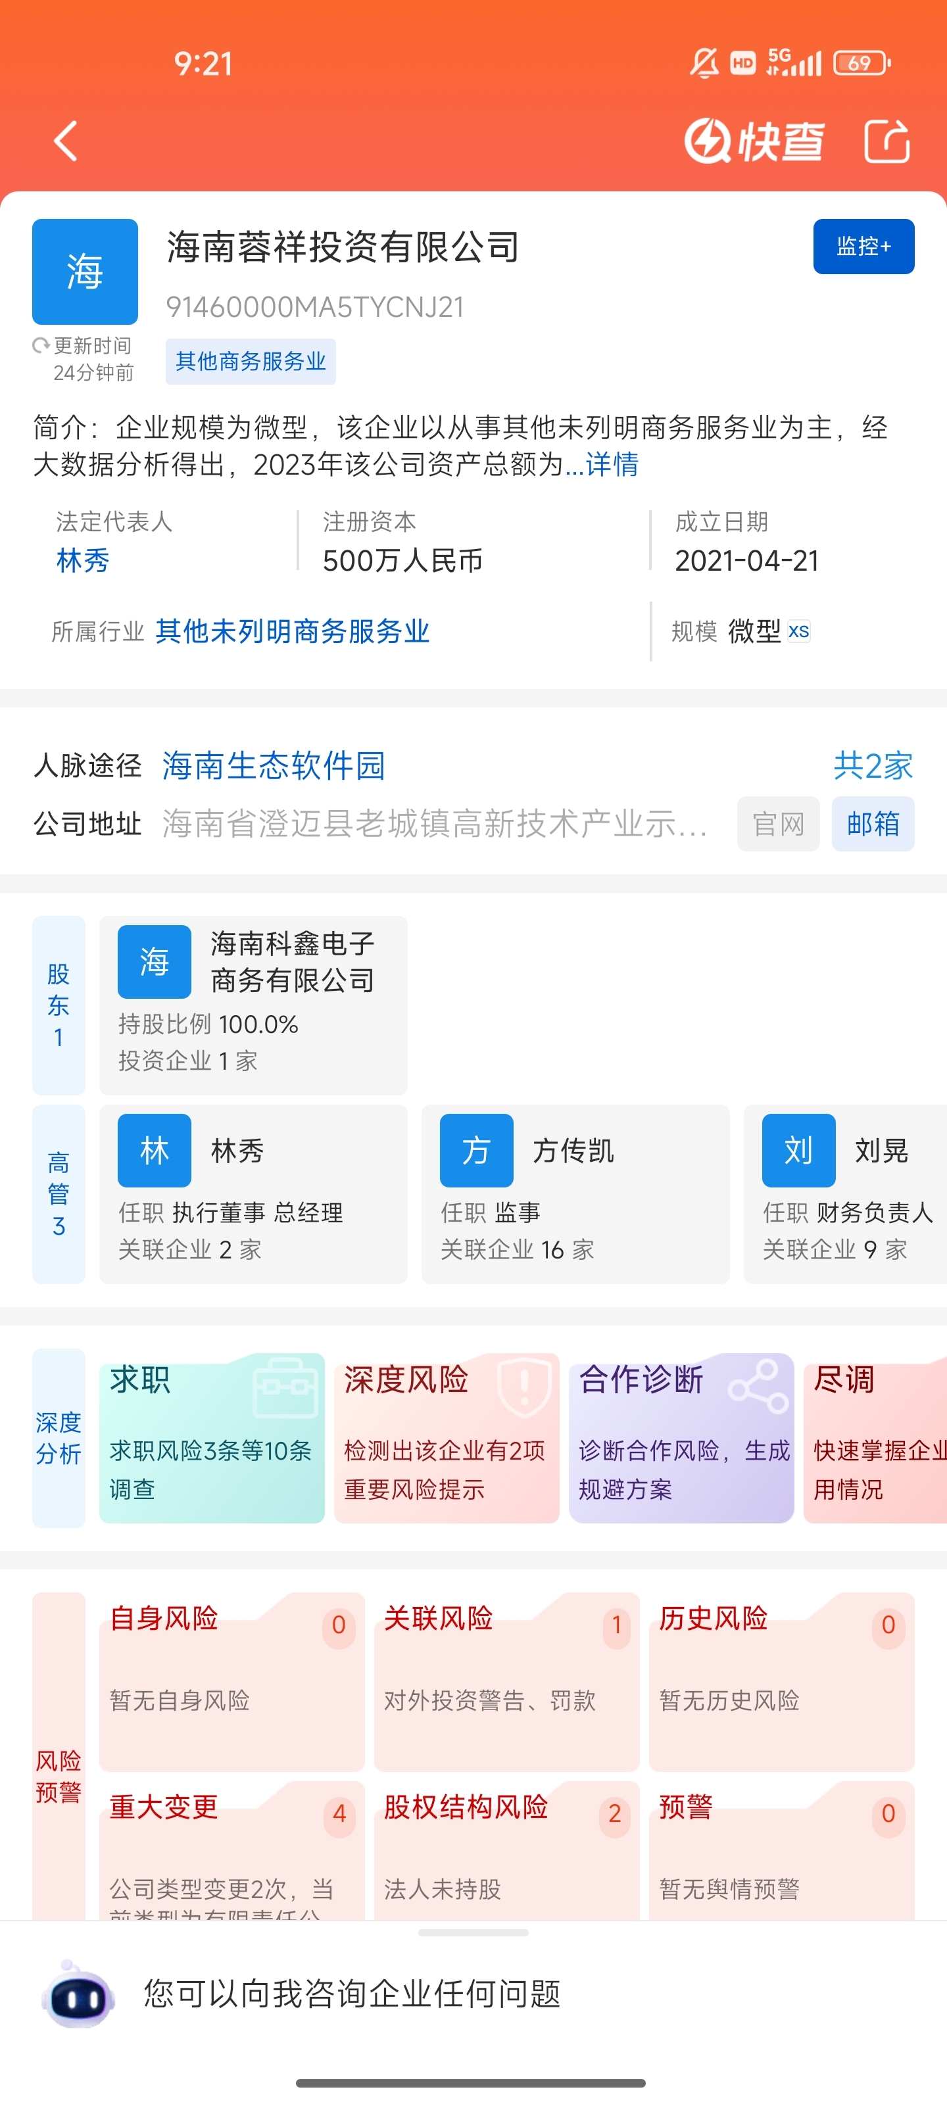Tap the HD status icon
This screenshot has height=2104, width=947.
(x=742, y=63)
